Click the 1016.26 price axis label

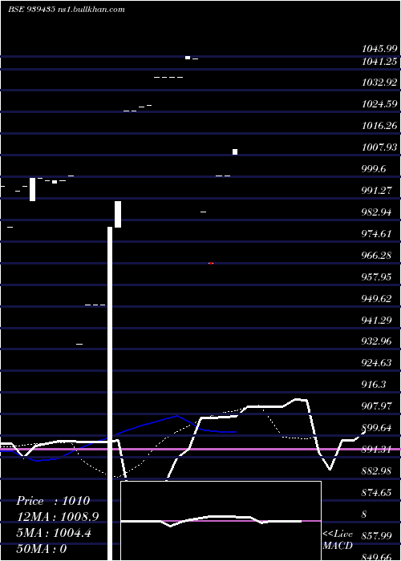click(379, 126)
